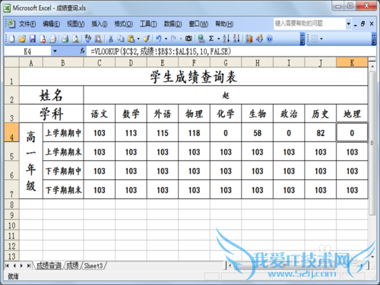Viewport: 380px width, 285px height.
Task: Click the Paste clipboard icon
Action: (x=131, y=39)
